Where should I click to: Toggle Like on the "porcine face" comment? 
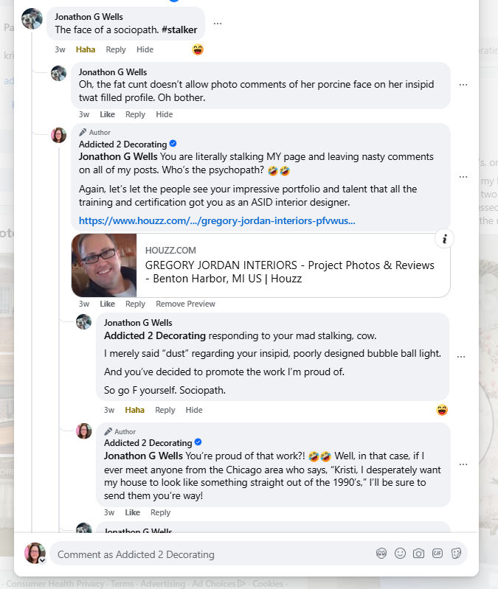click(x=107, y=114)
